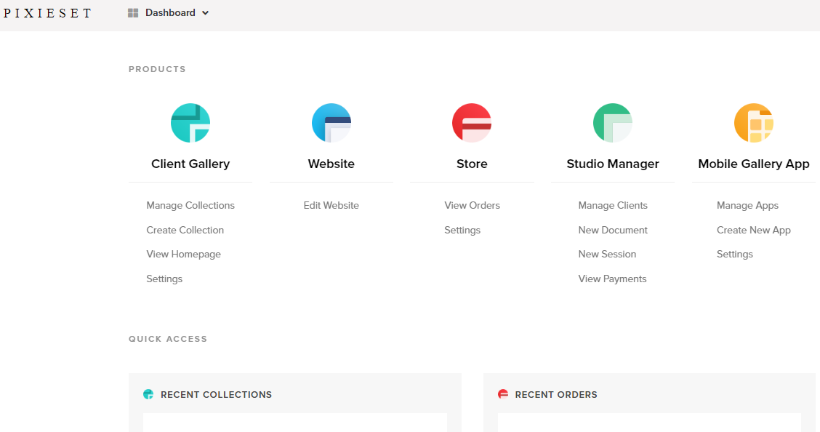The width and height of the screenshot is (820, 432).
Task: Go to Manage Collections
Action: click(x=190, y=206)
